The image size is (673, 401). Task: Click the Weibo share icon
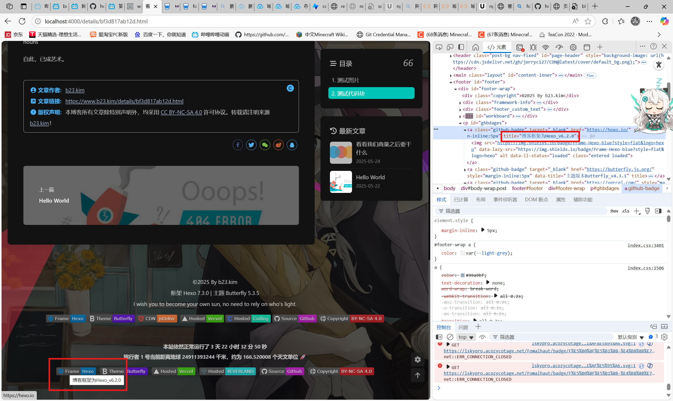pos(278,145)
